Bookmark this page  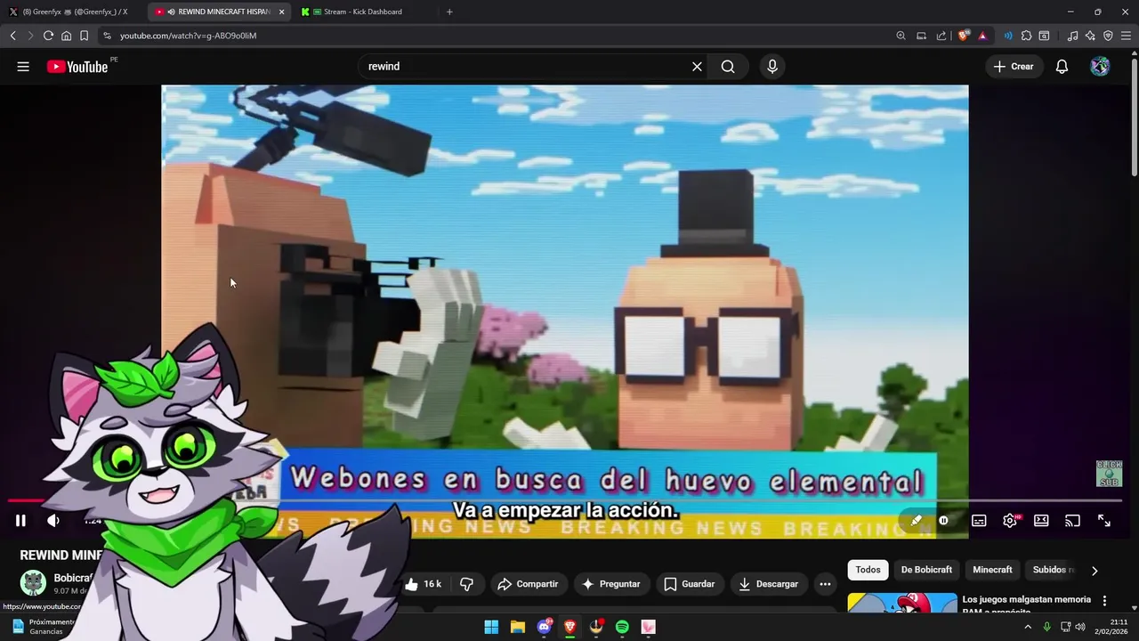[84, 36]
